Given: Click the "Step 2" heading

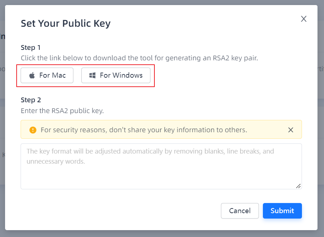Looking at the screenshot, I should click(x=31, y=100).
